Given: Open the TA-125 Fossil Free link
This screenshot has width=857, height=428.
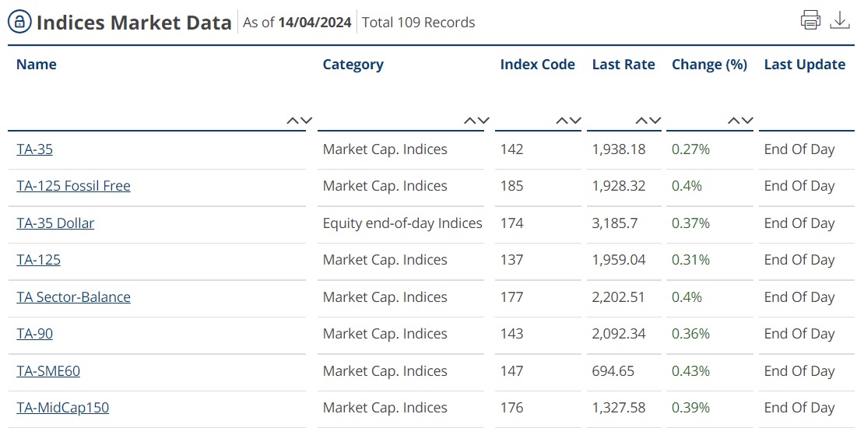Looking at the screenshot, I should coord(73,186).
